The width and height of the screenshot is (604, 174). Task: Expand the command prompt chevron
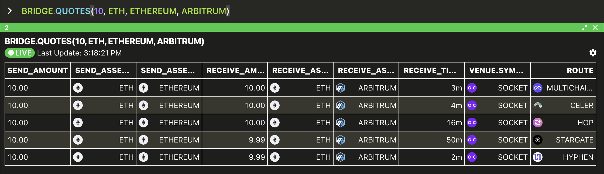10,11
